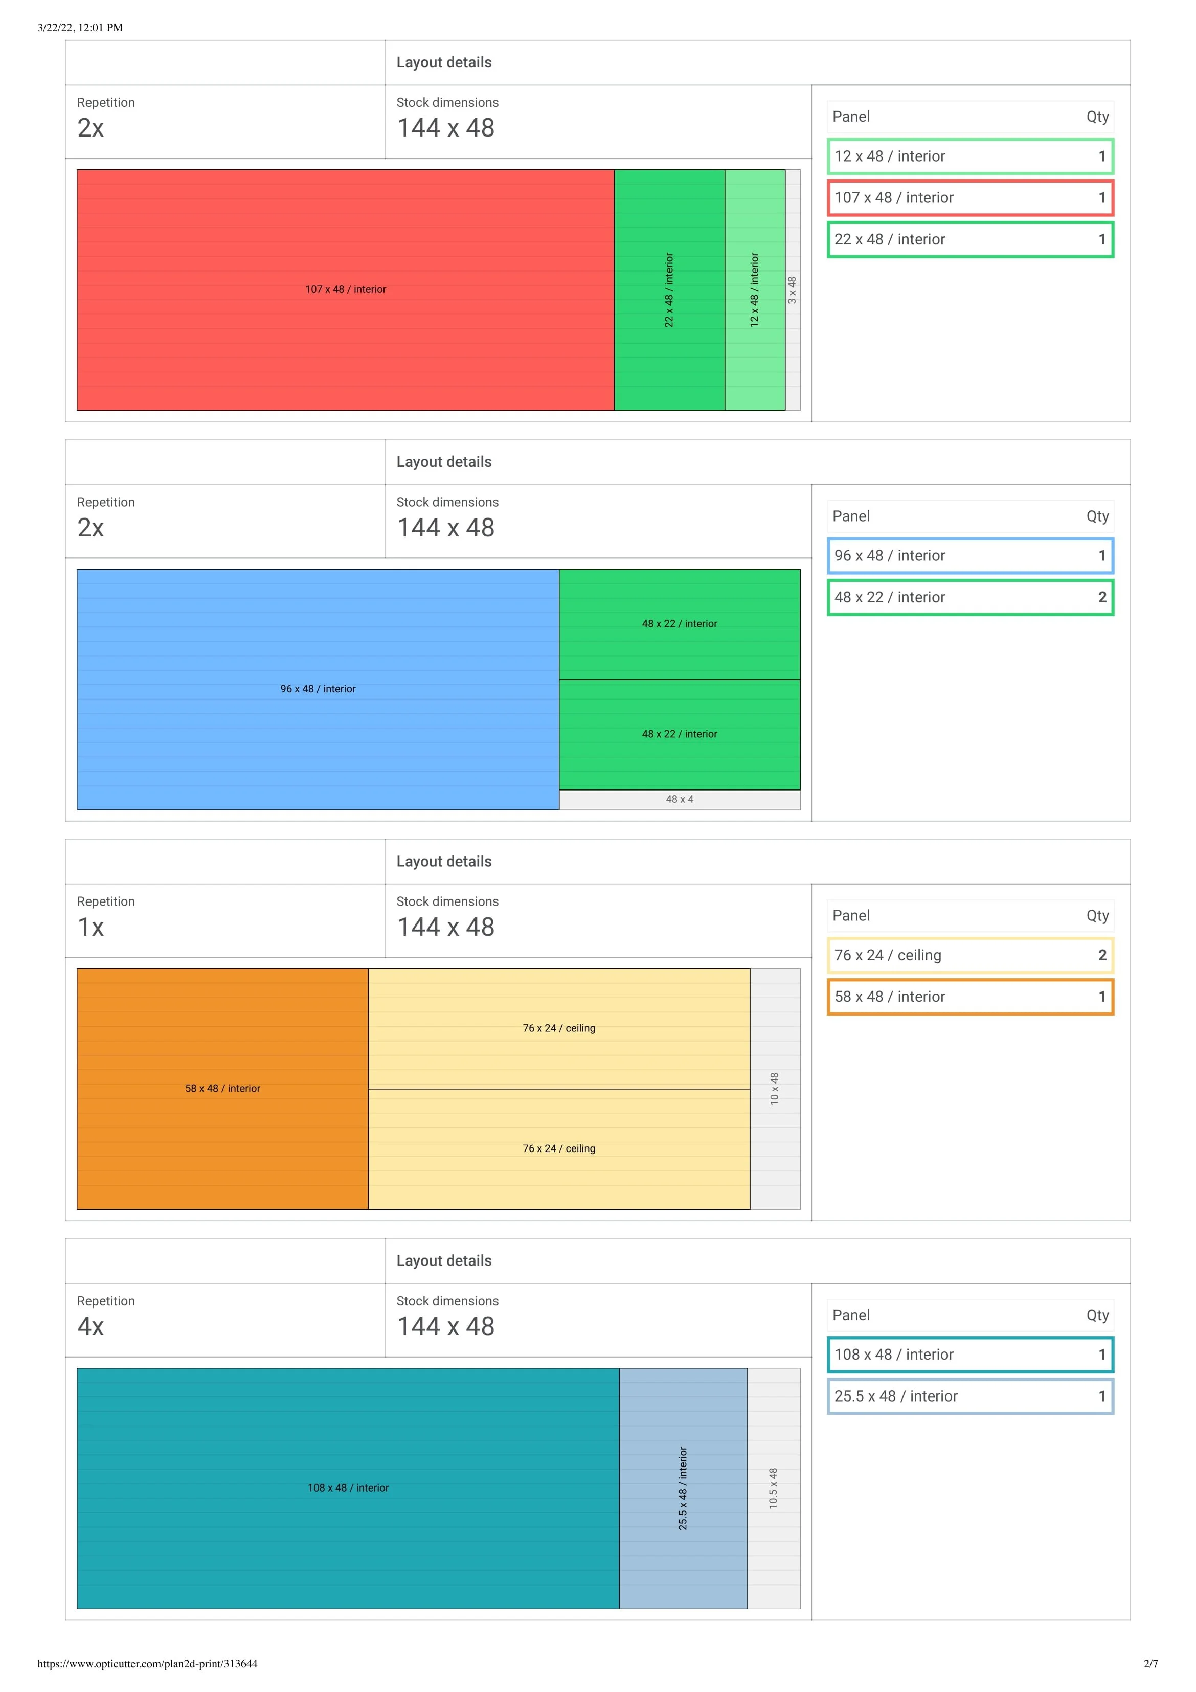The width and height of the screenshot is (1196, 1692).
Task: Click the orange 58 x 48 interior panel
Action: click(x=222, y=1089)
